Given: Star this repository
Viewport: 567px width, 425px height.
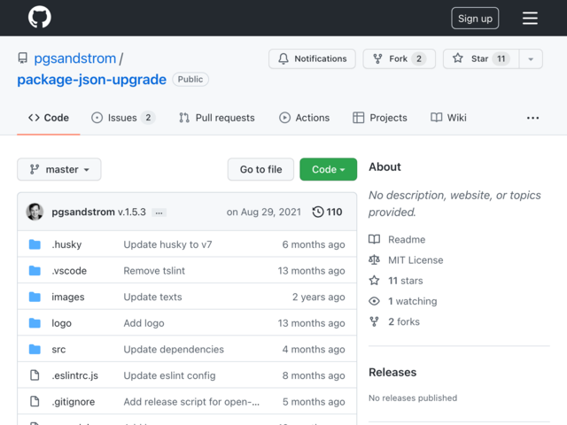Looking at the screenshot, I should tap(481, 58).
